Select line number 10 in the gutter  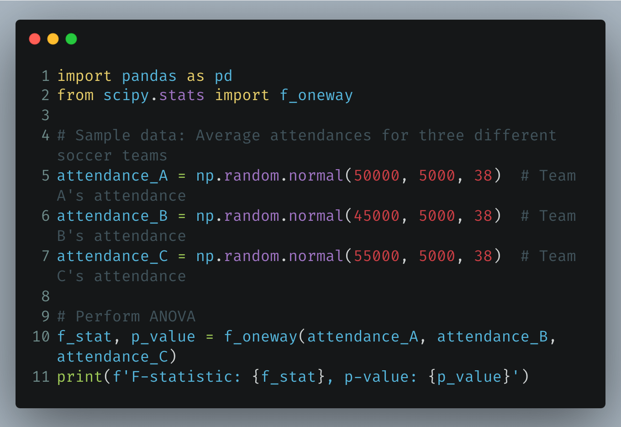41,336
